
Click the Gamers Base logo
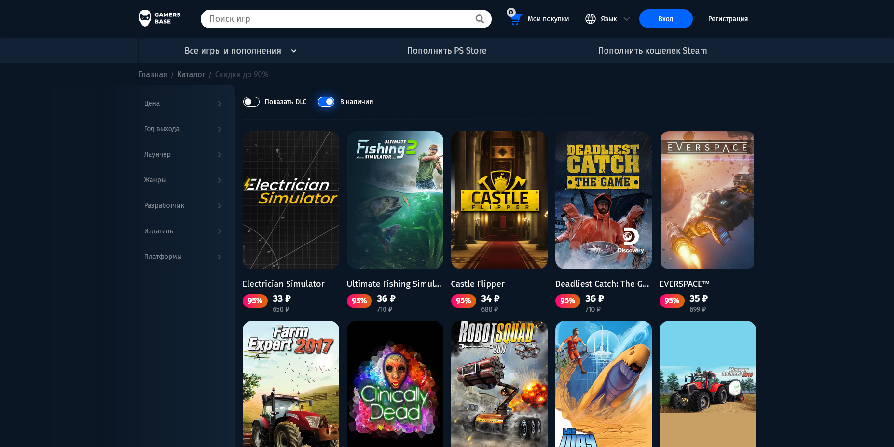tap(160, 18)
